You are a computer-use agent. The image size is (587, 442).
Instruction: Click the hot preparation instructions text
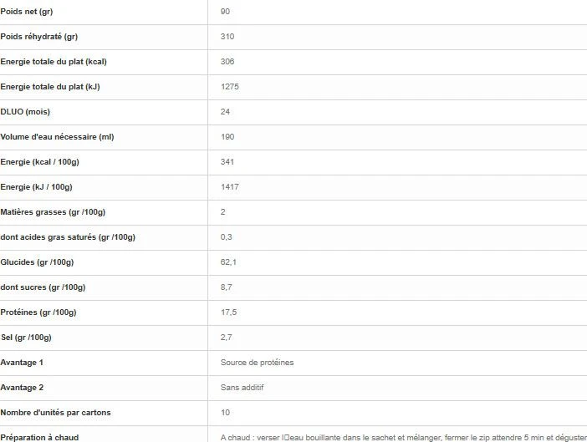tap(403, 437)
